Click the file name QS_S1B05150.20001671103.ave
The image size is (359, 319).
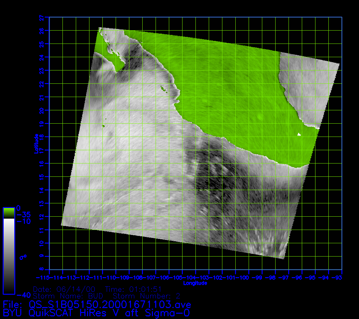(110, 304)
